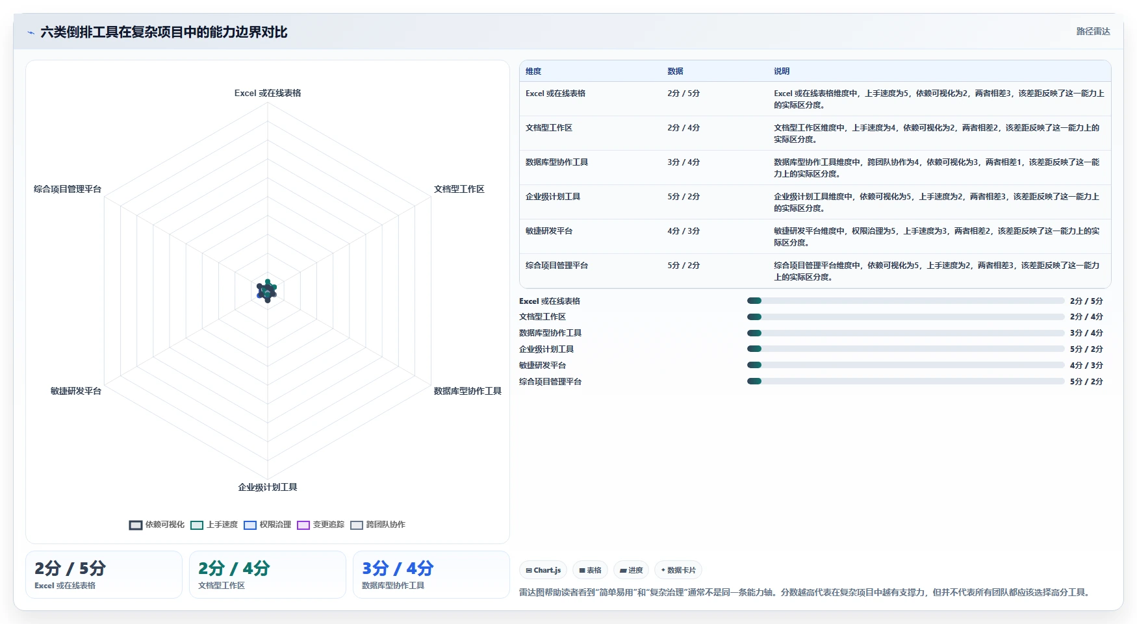The width and height of the screenshot is (1137, 624).
Task: Click the radar axis label Excel 或在线表格
Action: pyautogui.click(x=268, y=94)
